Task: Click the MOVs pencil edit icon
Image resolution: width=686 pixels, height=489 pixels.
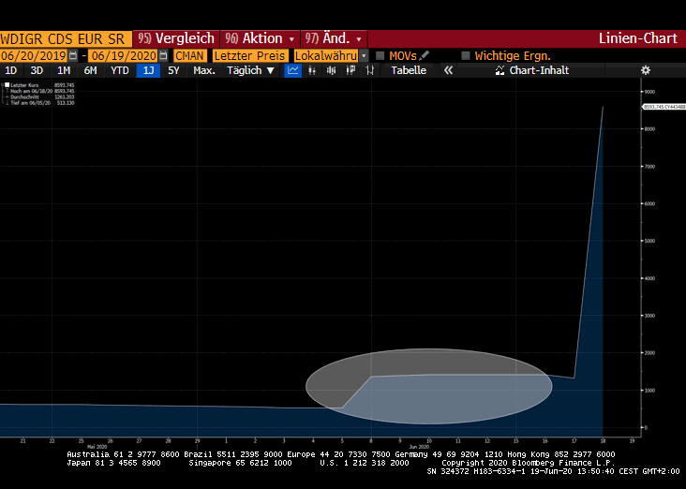Action: 424,55
